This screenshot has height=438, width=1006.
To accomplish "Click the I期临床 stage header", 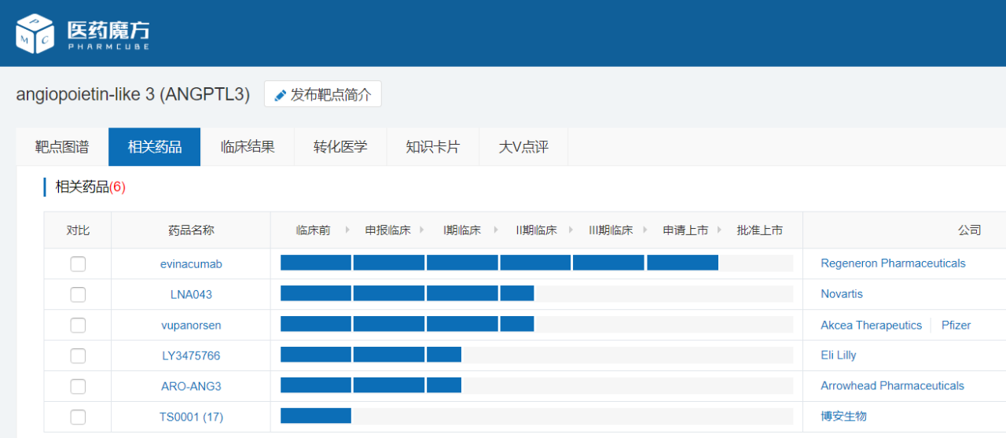I will click(x=461, y=230).
